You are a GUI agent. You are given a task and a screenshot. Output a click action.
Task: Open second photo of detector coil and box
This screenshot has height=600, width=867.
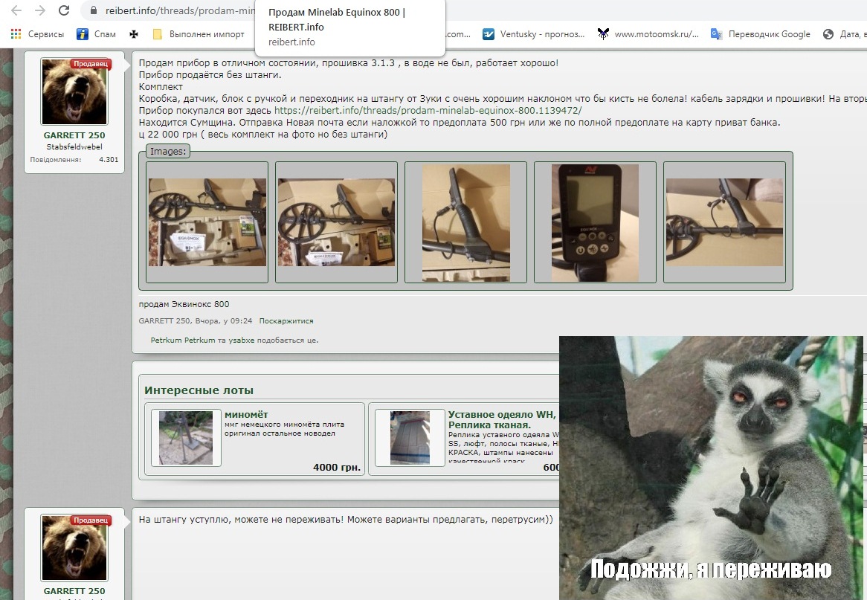(337, 222)
